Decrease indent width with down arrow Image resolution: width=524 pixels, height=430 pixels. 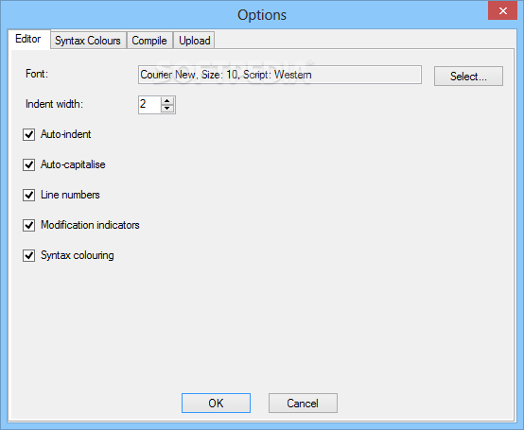click(167, 109)
